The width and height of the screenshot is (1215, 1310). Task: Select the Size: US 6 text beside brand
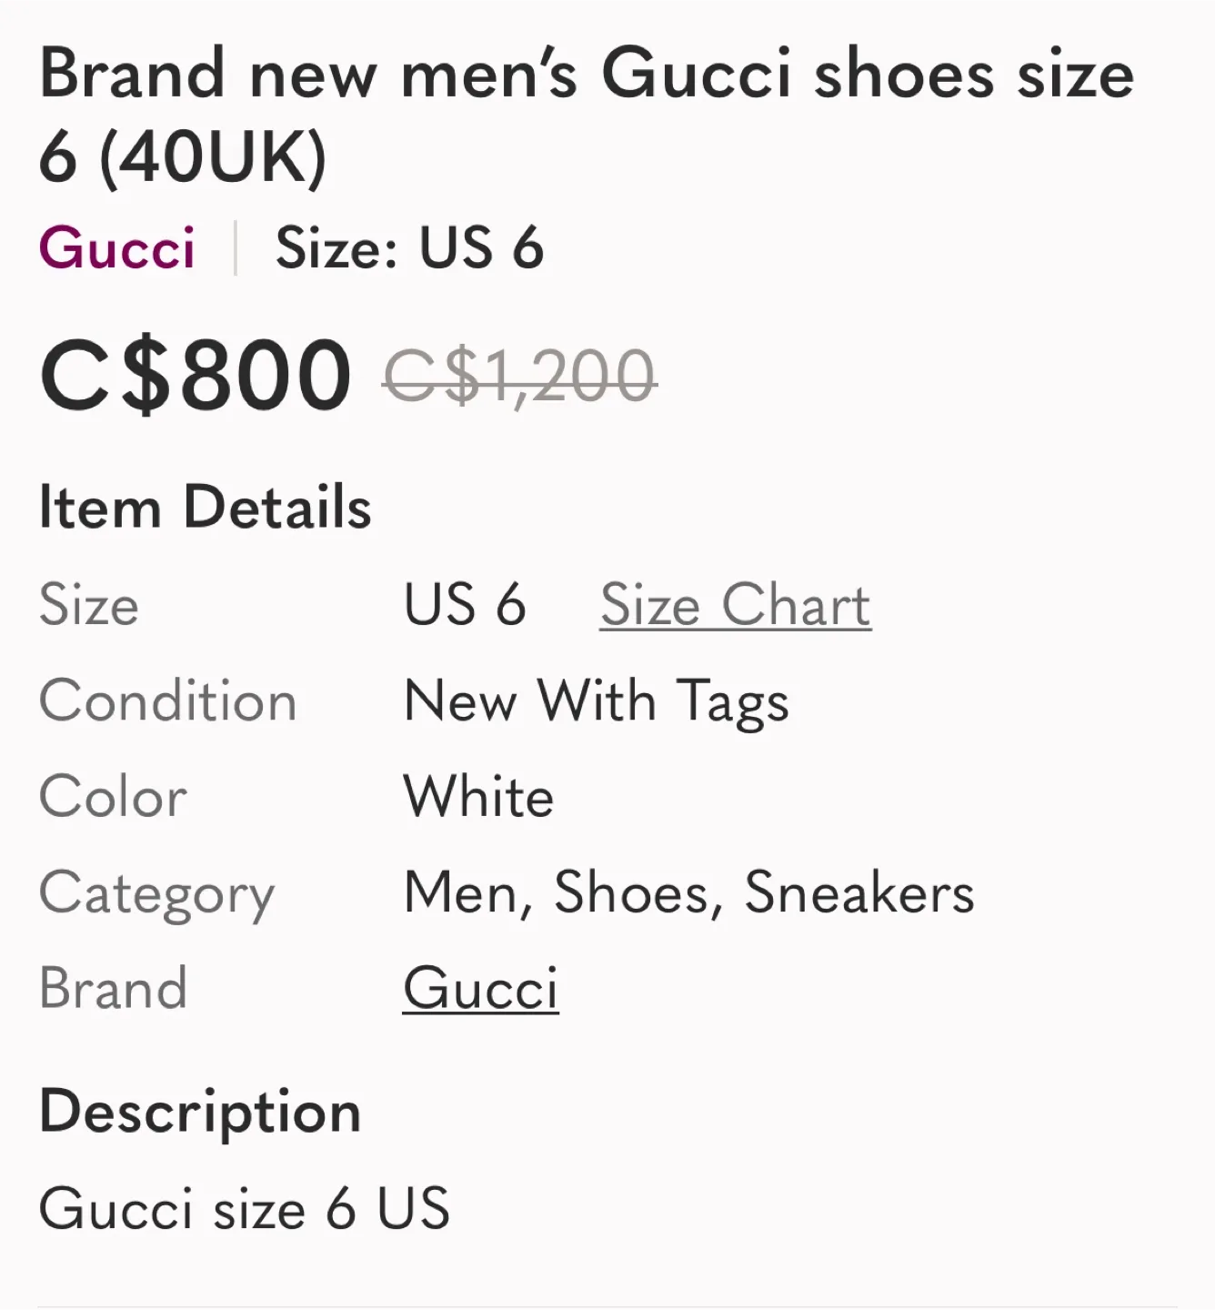click(x=410, y=248)
